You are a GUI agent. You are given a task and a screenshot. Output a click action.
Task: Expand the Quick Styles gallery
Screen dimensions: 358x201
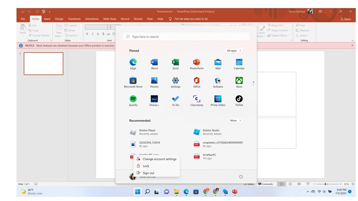261,31
